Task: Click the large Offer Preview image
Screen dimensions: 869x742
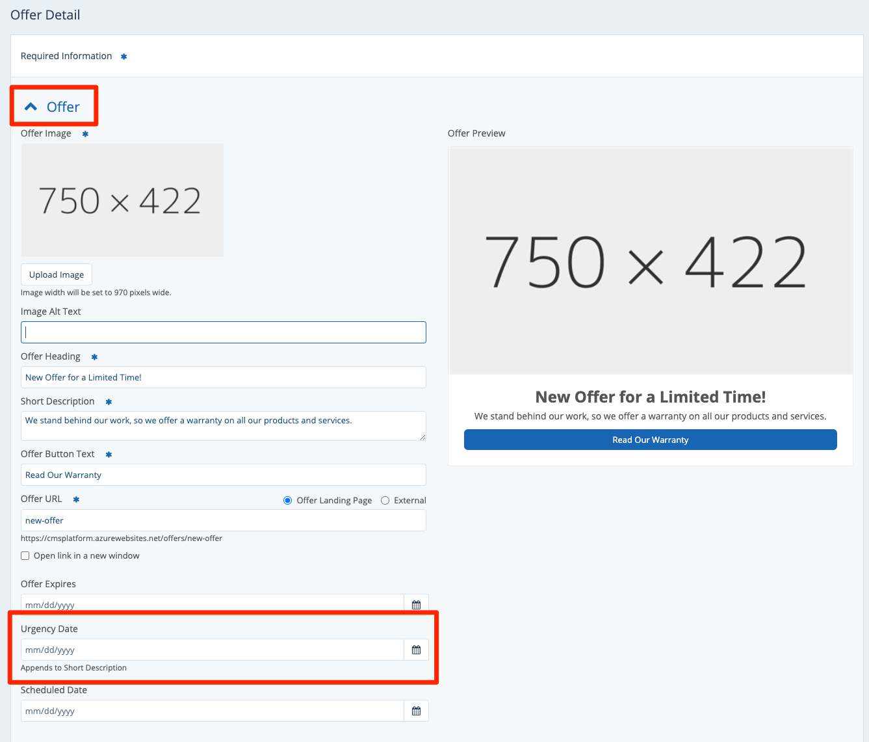Action: click(x=650, y=261)
